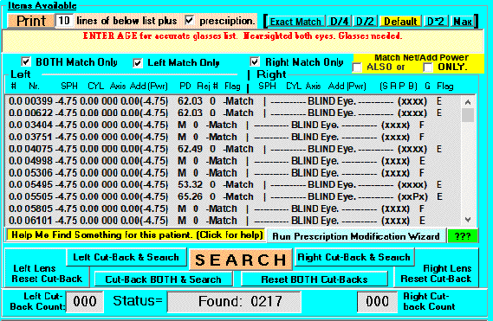
Task: Choose the D/2 tolerance button
Action: [x=365, y=22]
